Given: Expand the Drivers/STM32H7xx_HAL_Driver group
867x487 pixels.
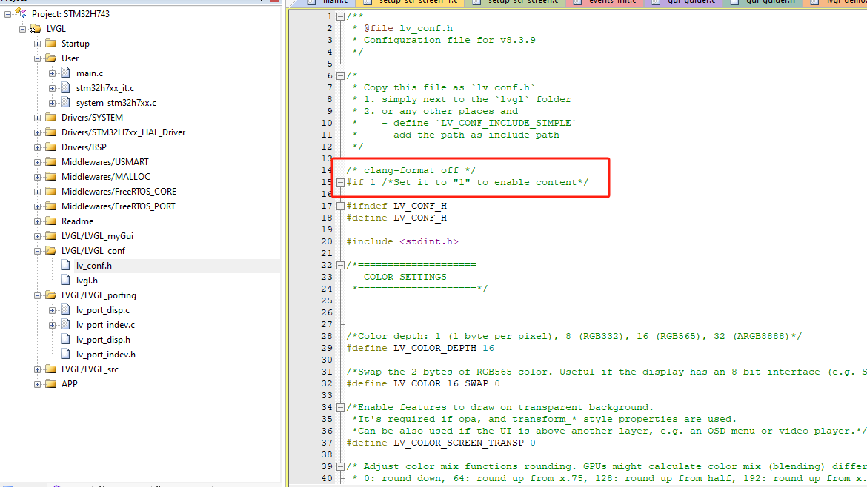Looking at the screenshot, I should 38,132.
